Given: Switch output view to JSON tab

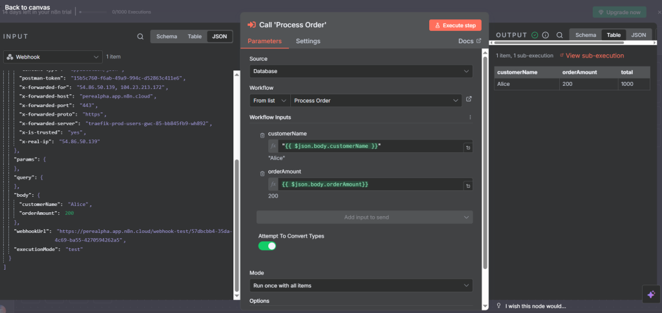Looking at the screenshot, I should tap(638, 35).
